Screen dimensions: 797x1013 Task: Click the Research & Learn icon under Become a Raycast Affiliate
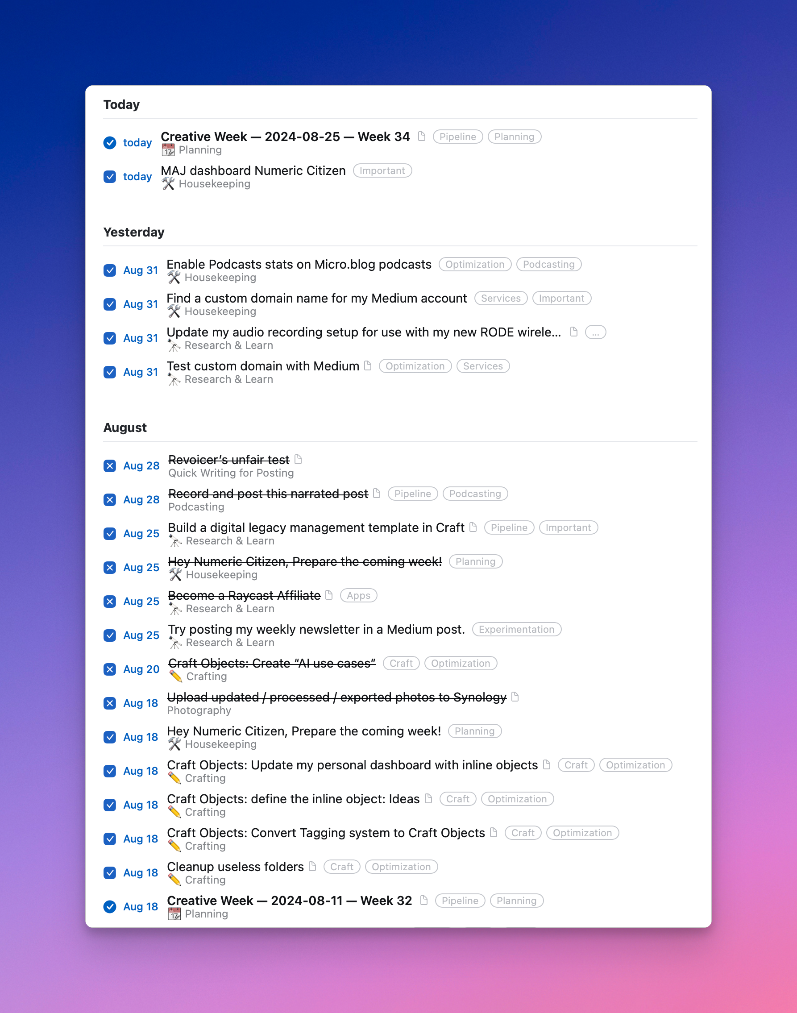pos(174,608)
